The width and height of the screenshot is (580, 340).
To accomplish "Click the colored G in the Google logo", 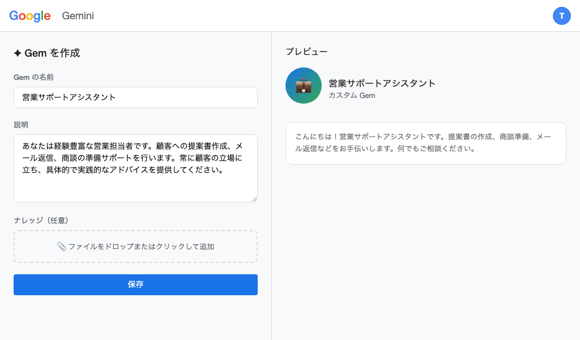I will coord(14,15).
